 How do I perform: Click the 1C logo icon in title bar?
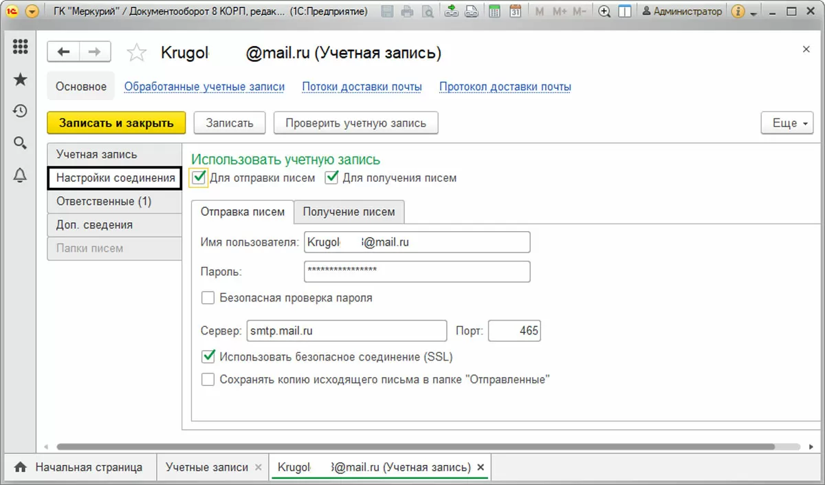coord(12,11)
